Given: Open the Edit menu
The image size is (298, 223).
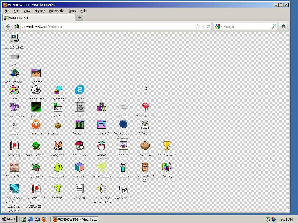Looking at the screenshot, I should (x=16, y=11).
